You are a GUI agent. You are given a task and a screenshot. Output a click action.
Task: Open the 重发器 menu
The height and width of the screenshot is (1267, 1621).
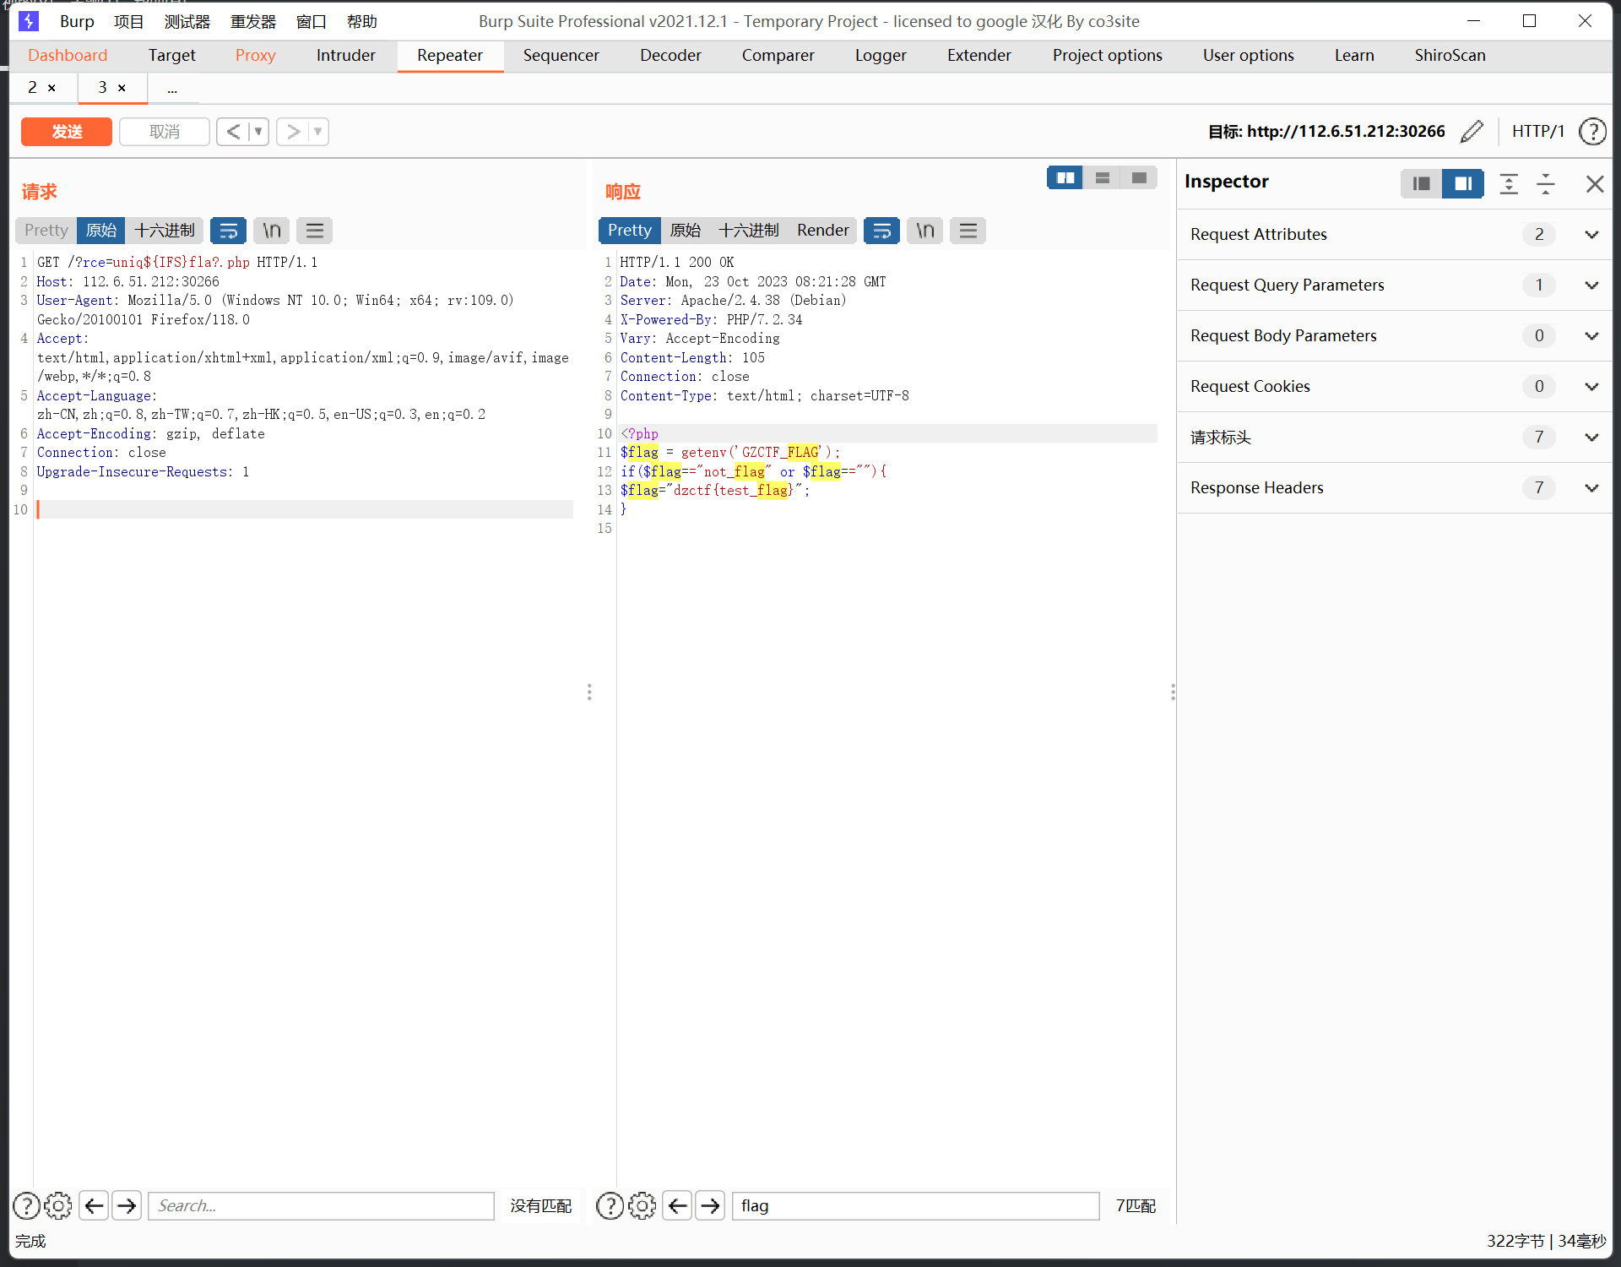[253, 21]
